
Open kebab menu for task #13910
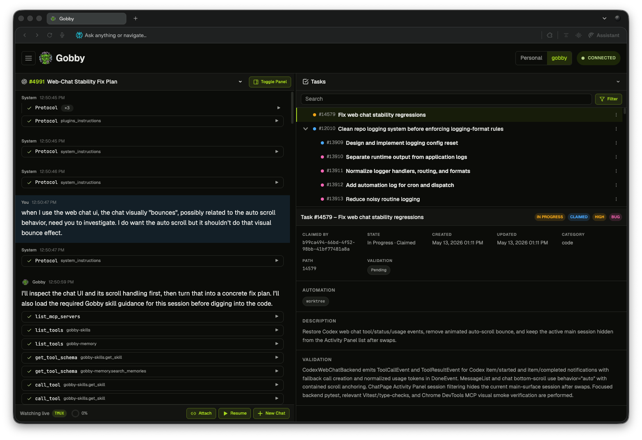[616, 157]
